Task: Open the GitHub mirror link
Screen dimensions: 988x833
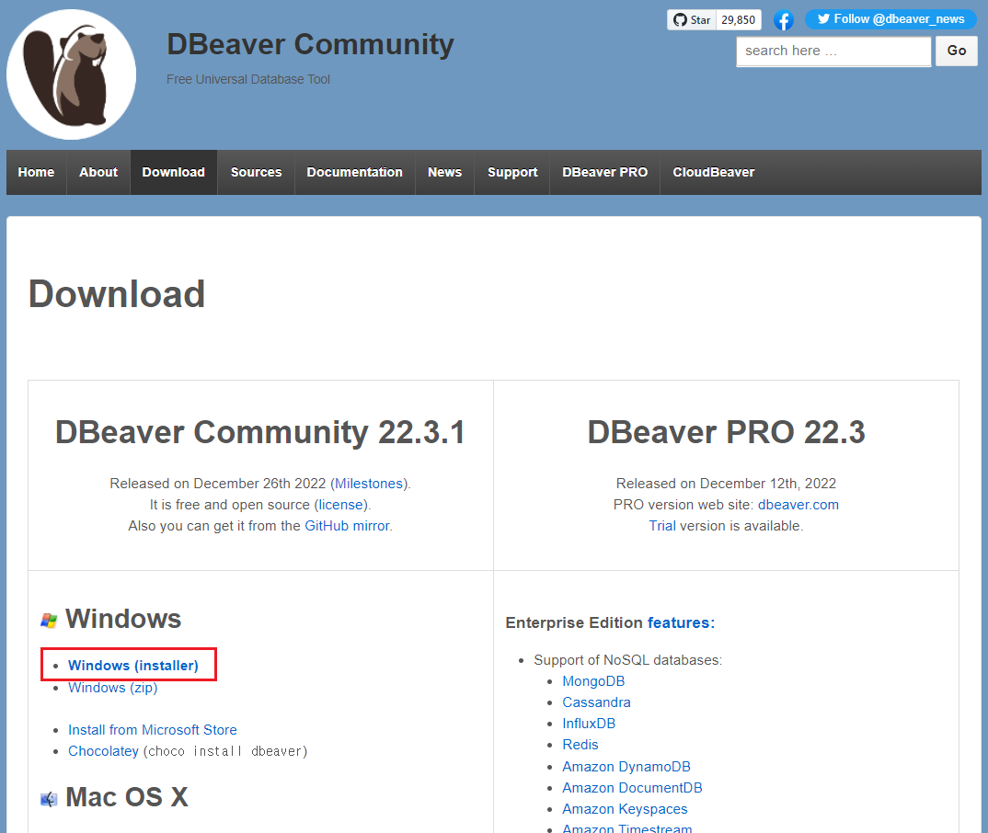Action: tap(347, 526)
